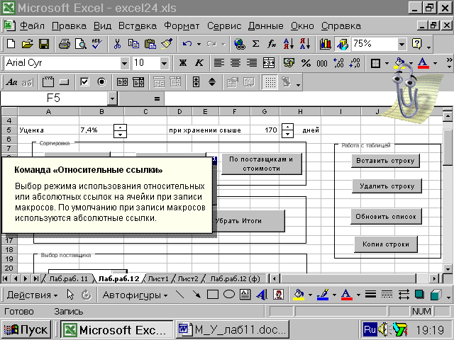Center text in cell

236,63
